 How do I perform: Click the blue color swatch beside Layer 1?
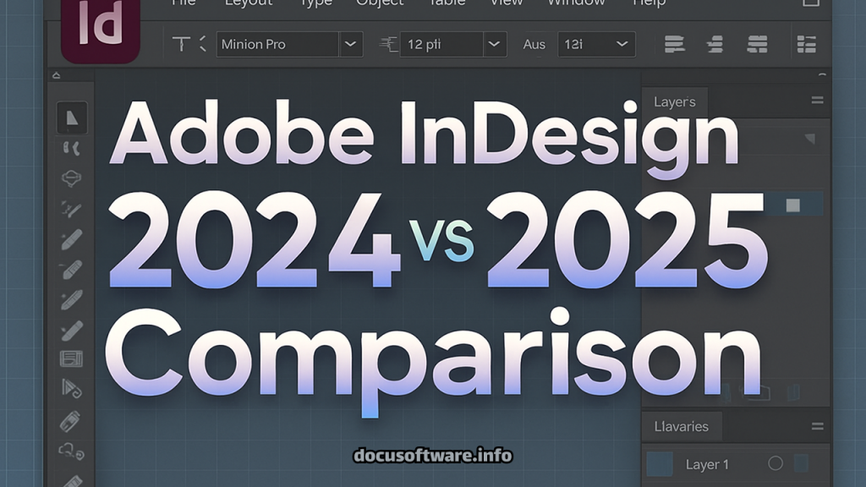coord(659,464)
